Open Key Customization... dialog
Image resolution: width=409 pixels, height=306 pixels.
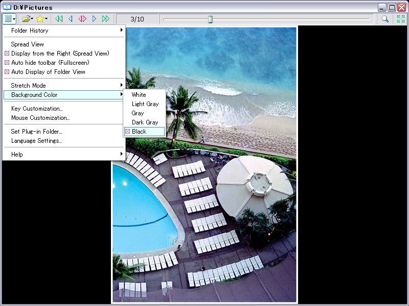37,109
